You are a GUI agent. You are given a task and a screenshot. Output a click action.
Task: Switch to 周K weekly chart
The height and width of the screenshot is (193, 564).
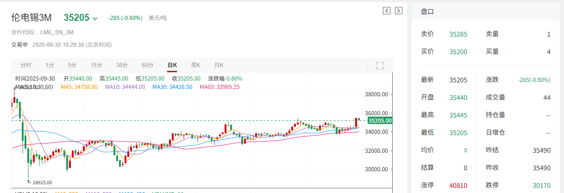[x=195, y=65]
